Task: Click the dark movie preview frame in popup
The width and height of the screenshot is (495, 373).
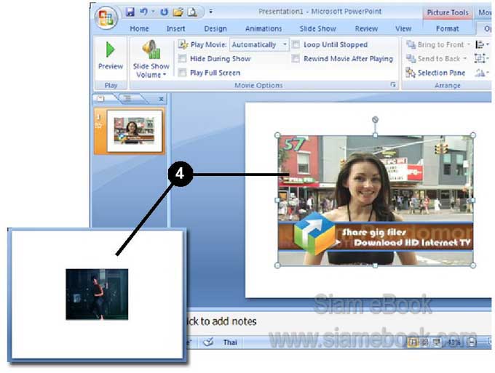Action: pos(97,294)
